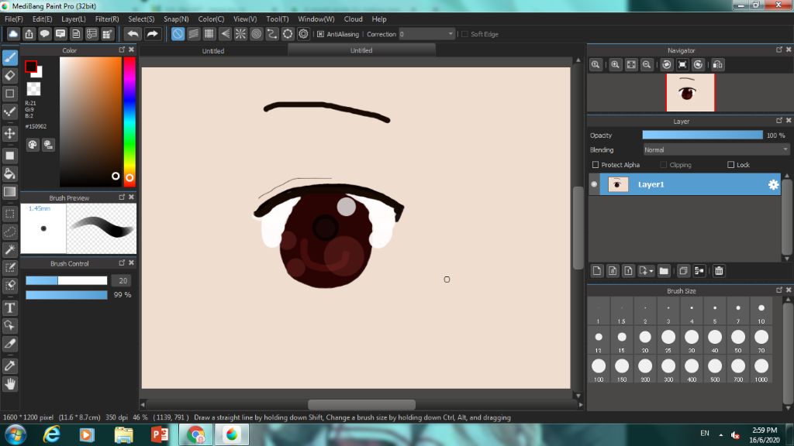
Task: Hide Layer1 using its visibility dot
Action: (594, 184)
